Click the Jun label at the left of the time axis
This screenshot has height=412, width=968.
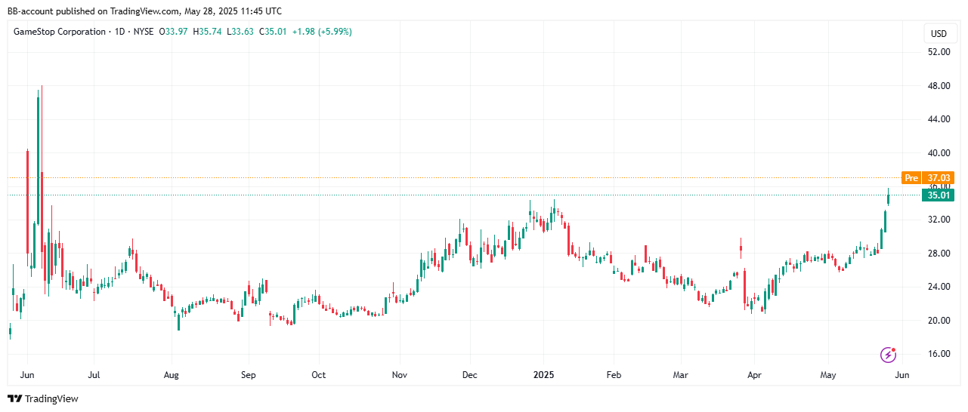tap(28, 374)
